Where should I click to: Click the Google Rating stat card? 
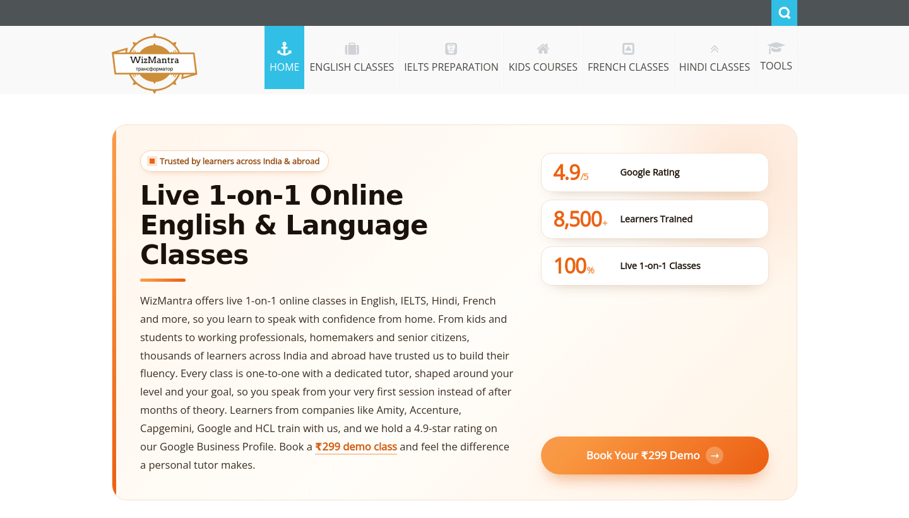[x=655, y=172]
